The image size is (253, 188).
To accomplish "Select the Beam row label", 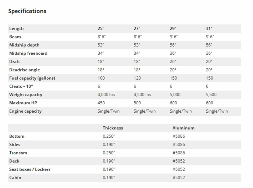I will coord(15,37).
